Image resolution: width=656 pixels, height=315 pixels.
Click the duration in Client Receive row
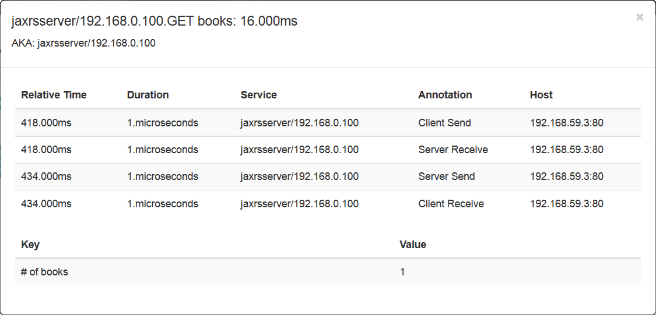[x=162, y=204]
